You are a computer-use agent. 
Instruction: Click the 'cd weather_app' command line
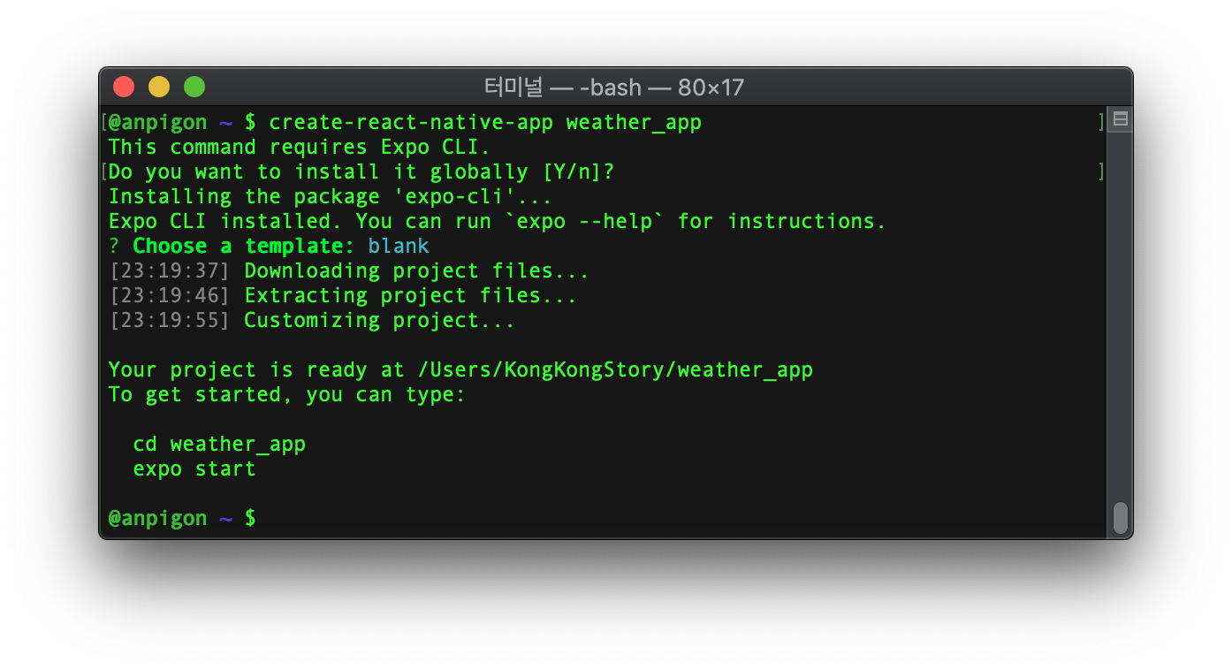pyautogui.click(x=219, y=445)
